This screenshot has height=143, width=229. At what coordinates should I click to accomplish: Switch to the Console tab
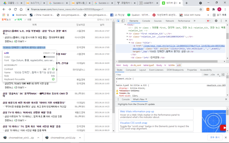point(146,21)
